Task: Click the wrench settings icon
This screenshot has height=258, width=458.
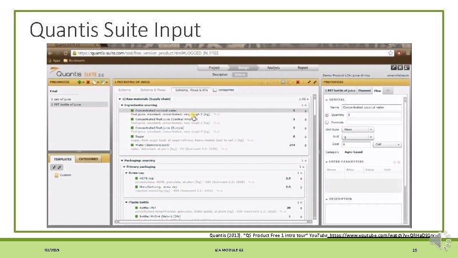Action: coord(394,67)
